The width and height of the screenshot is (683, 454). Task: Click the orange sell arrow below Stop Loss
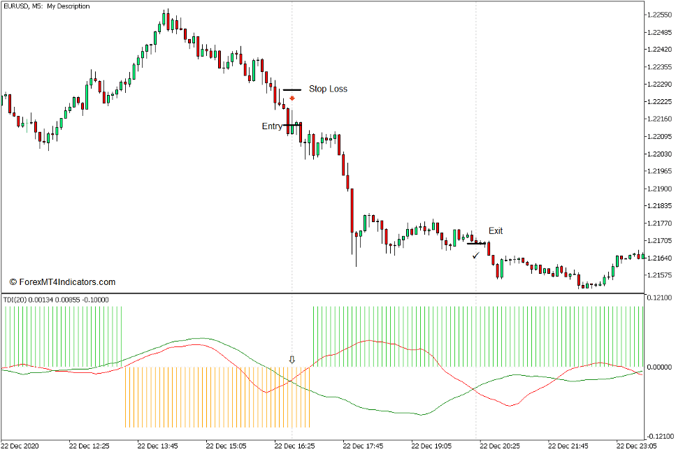pyautogui.click(x=292, y=98)
